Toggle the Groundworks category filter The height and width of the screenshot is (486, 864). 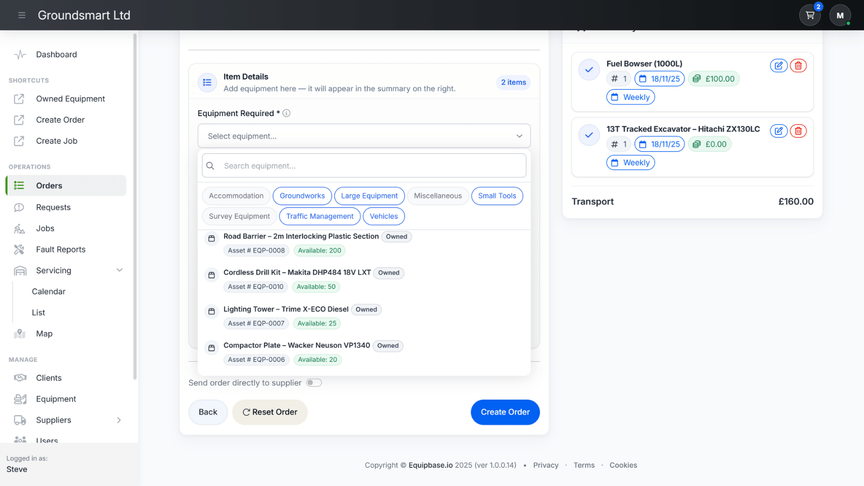pos(302,196)
